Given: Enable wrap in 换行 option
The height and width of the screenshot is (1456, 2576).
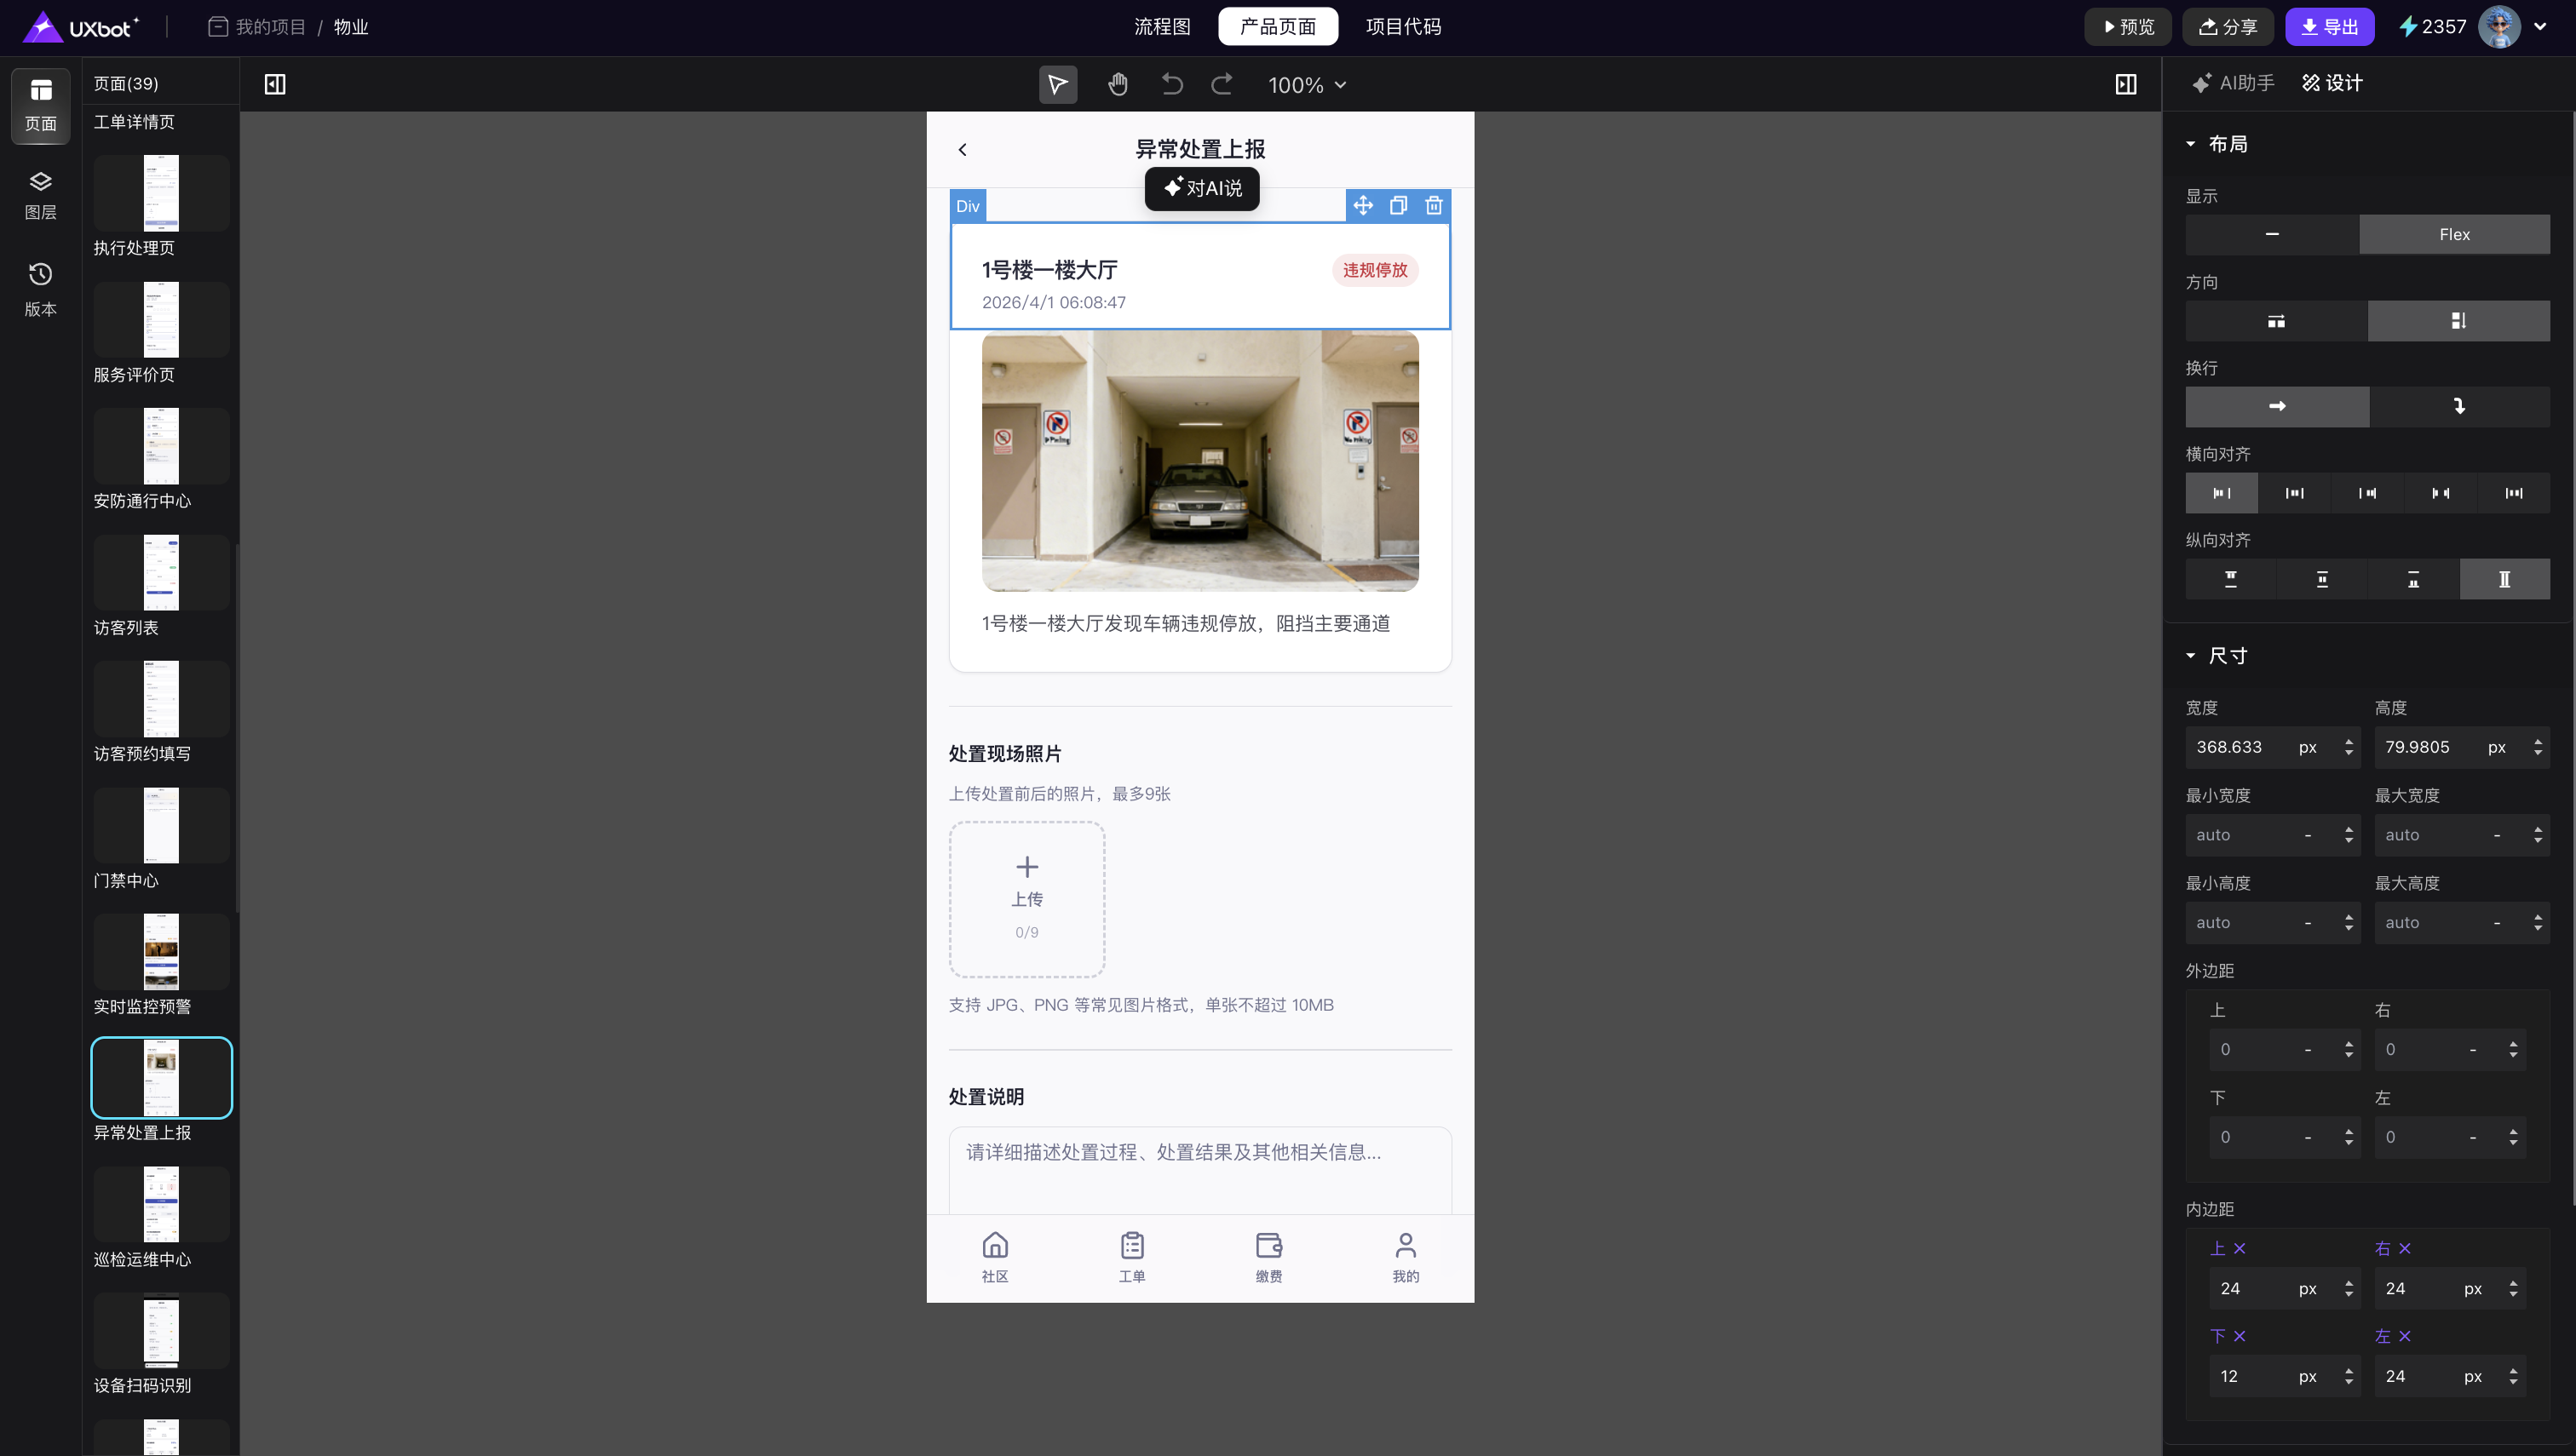Looking at the screenshot, I should (x=2459, y=406).
